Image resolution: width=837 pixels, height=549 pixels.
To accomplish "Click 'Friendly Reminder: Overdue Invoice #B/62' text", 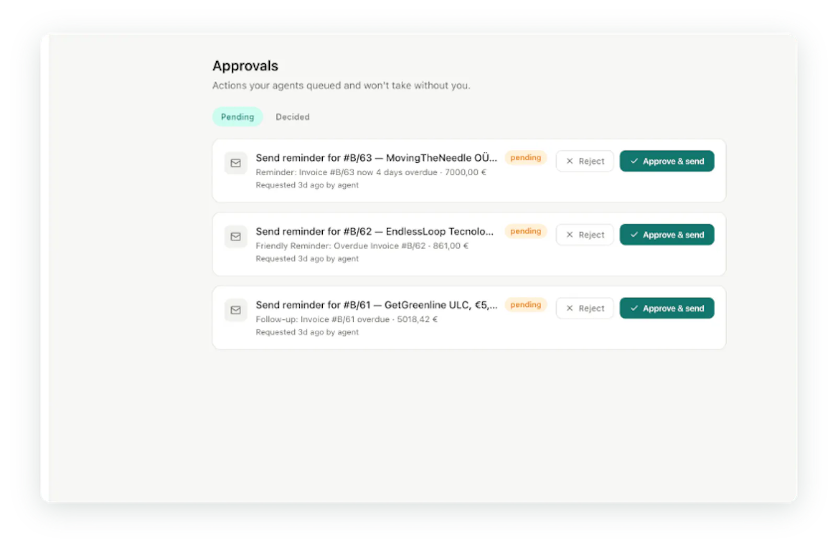I will coord(341,245).
